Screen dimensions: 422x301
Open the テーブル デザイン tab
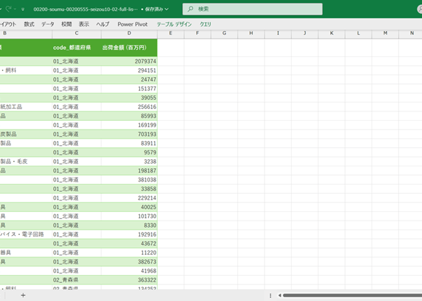tap(174, 24)
